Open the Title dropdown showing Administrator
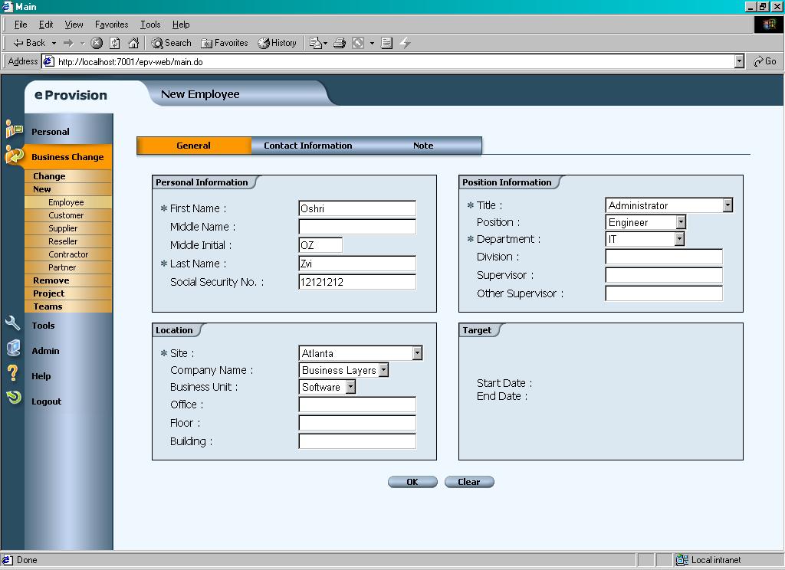The image size is (785, 570). click(728, 205)
